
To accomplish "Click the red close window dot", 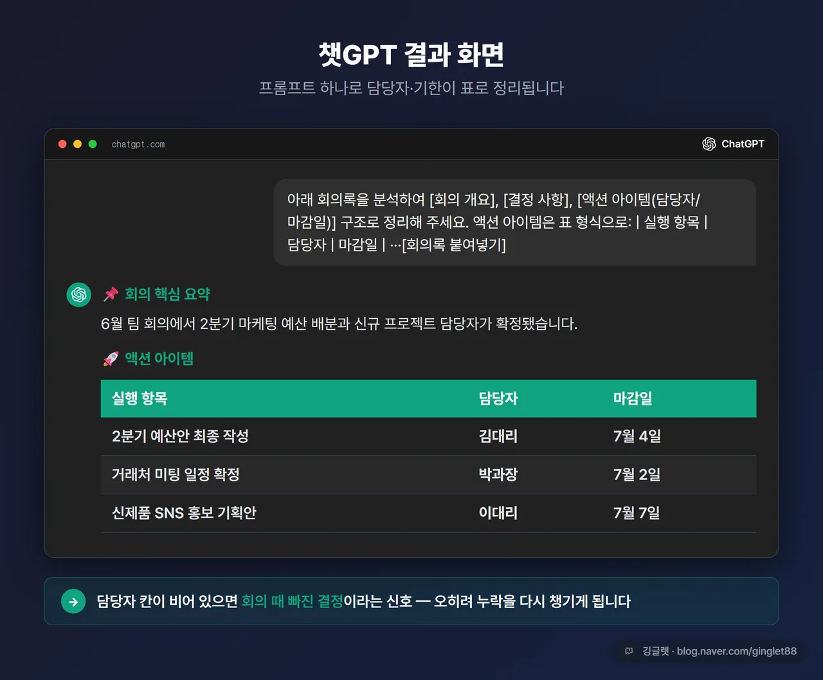I will point(62,144).
